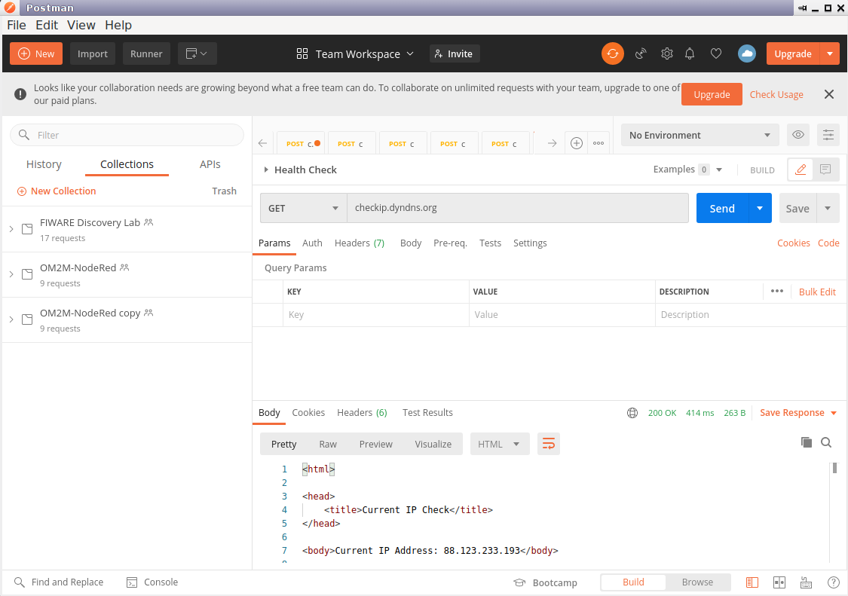The width and height of the screenshot is (848, 596).
Task: Dismiss the upgrade banner
Action: (x=828, y=94)
